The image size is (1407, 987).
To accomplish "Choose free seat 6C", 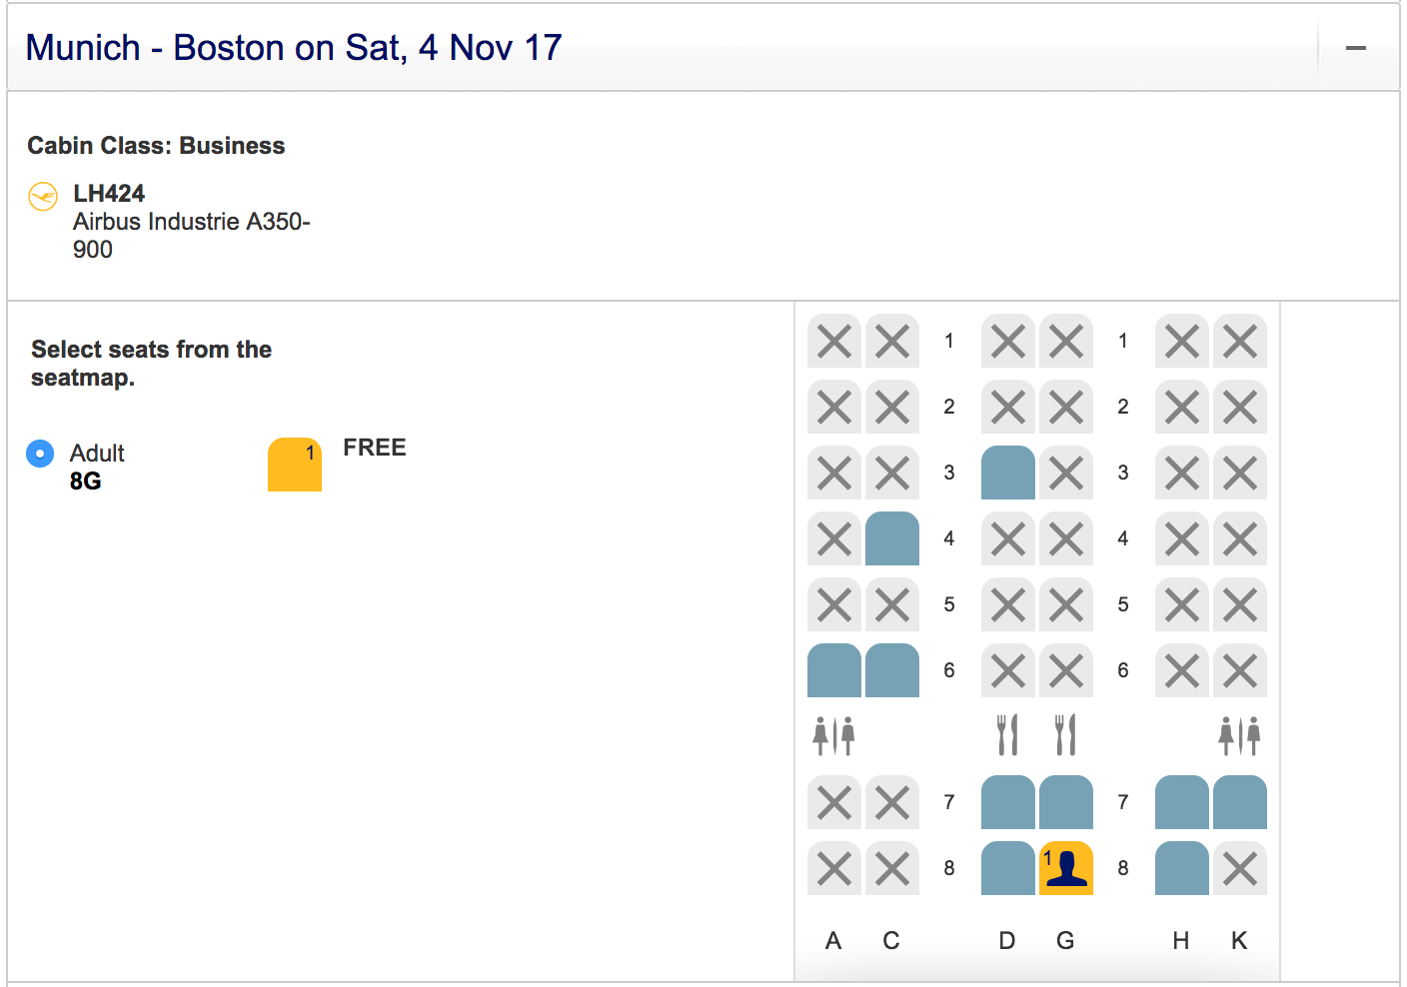I will click(x=891, y=670).
